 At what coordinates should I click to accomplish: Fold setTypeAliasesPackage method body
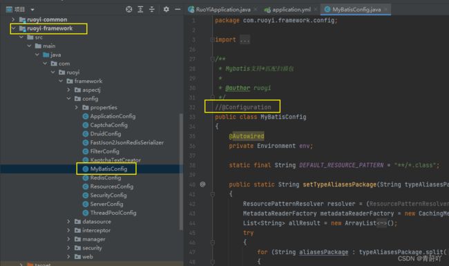(213, 194)
